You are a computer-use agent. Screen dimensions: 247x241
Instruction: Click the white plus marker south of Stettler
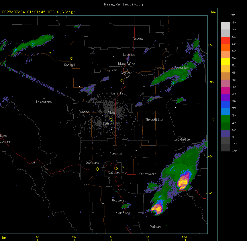[175, 107]
